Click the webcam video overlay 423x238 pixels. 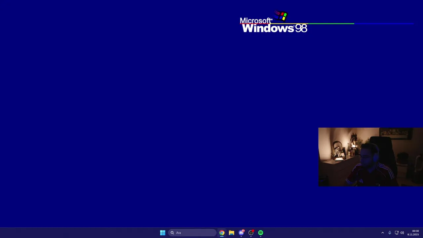coord(370,157)
